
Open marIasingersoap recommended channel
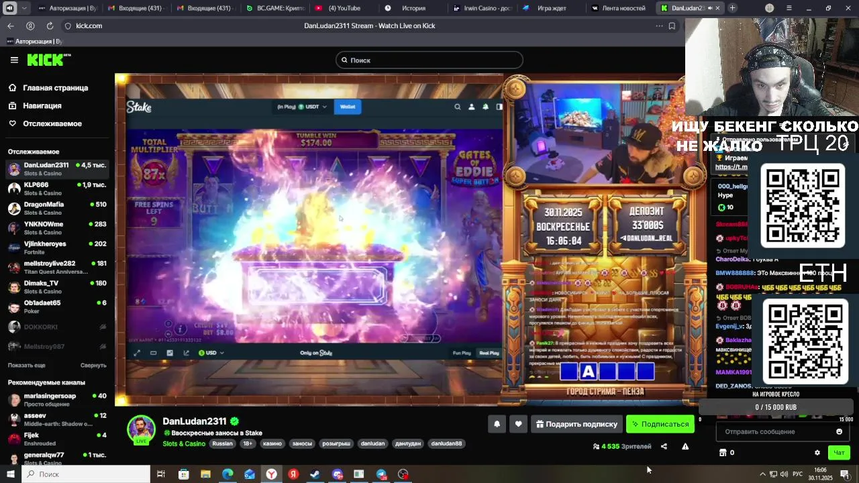[57, 400]
